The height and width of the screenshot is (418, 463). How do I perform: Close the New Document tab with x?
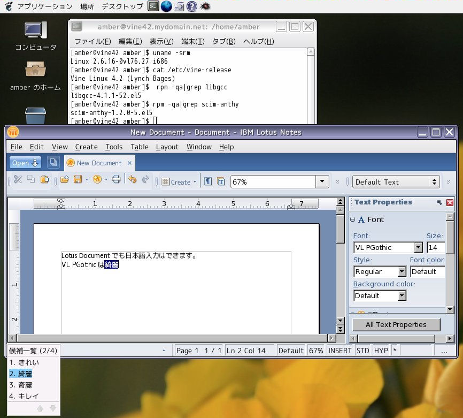point(129,163)
